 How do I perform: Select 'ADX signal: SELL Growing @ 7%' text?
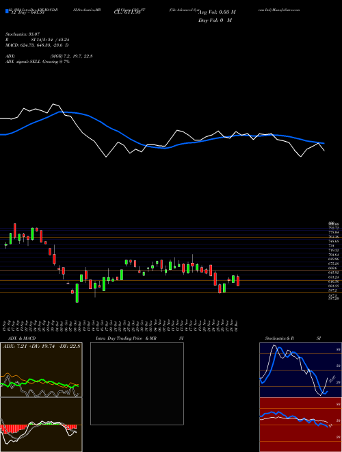tap(38, 62)
